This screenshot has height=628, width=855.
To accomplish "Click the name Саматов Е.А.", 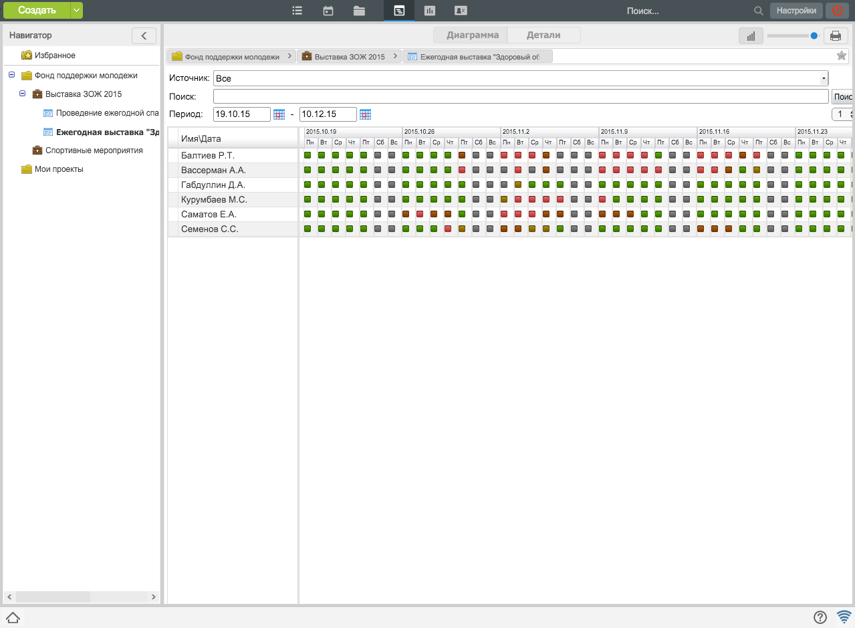I will [x=209, y=214].
